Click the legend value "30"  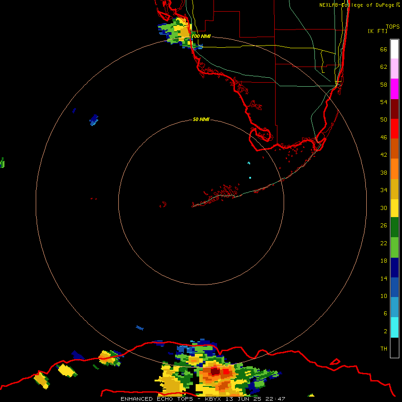click(384, 208)
